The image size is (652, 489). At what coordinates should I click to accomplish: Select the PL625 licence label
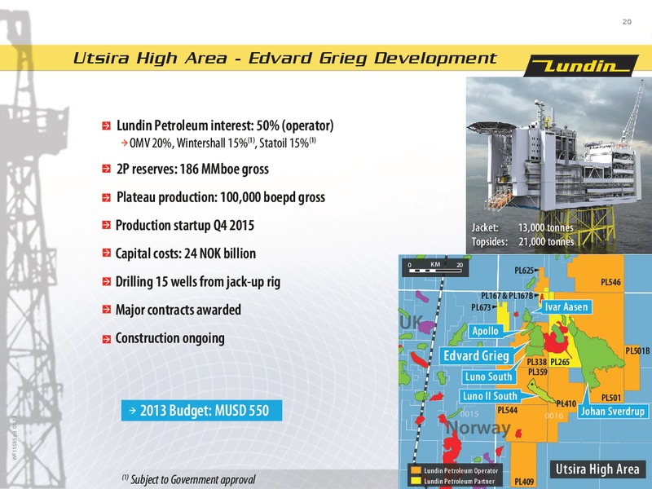(x=524, y=271)
